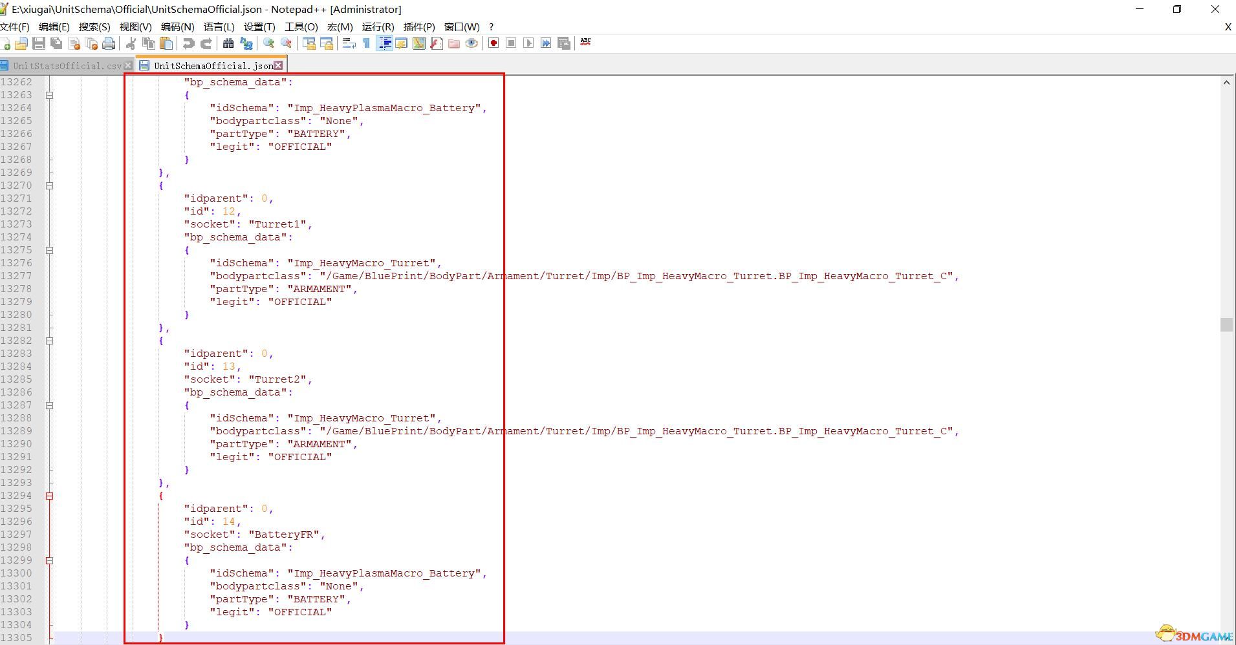Open the 编码(N) encoding menu
The height and width of the screenshot is (645, 1236).
click(x=177, y=26)
